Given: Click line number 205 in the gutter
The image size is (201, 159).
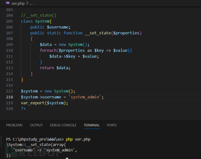Looking at the screenshot, I should (9, 21).
